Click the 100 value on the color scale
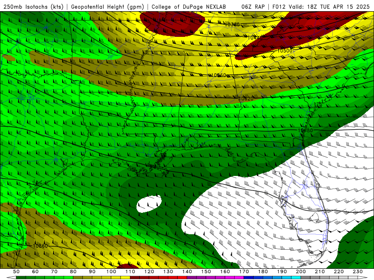 tap(111, 272)
